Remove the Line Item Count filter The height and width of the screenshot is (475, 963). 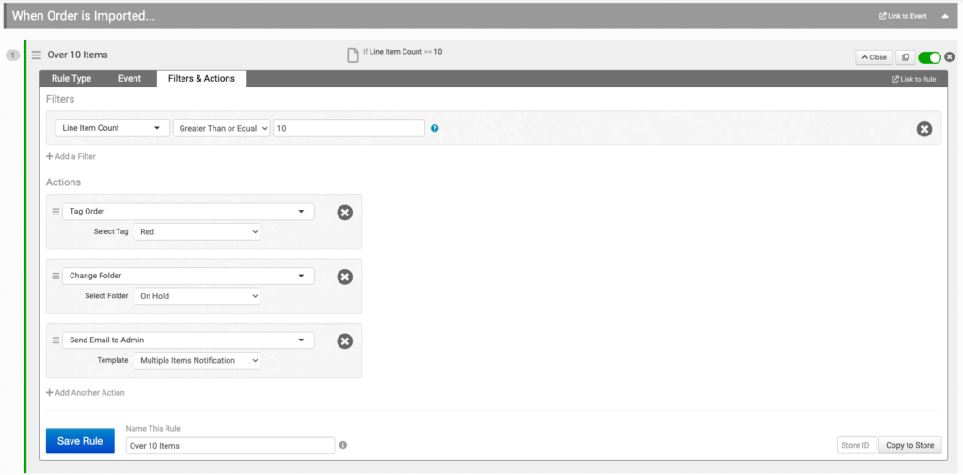point(924,129)
